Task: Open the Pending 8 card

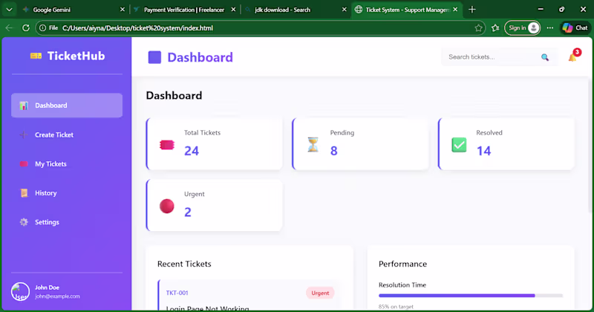Action: click(x=360, y=143)
